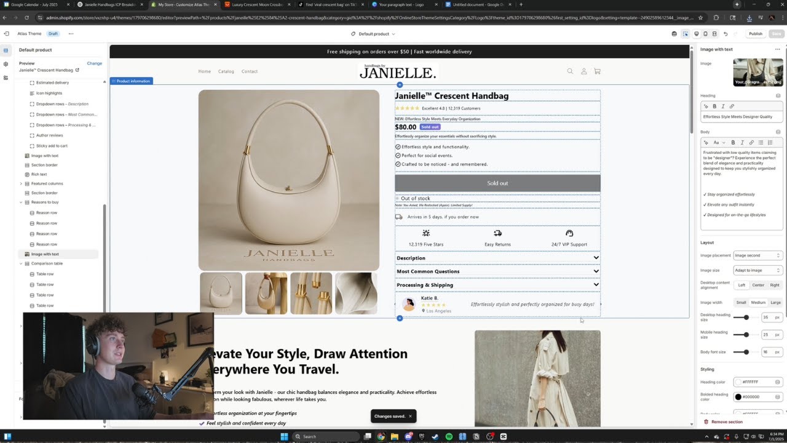Open the Atlas Theme three-dot menu

[71, 34]
